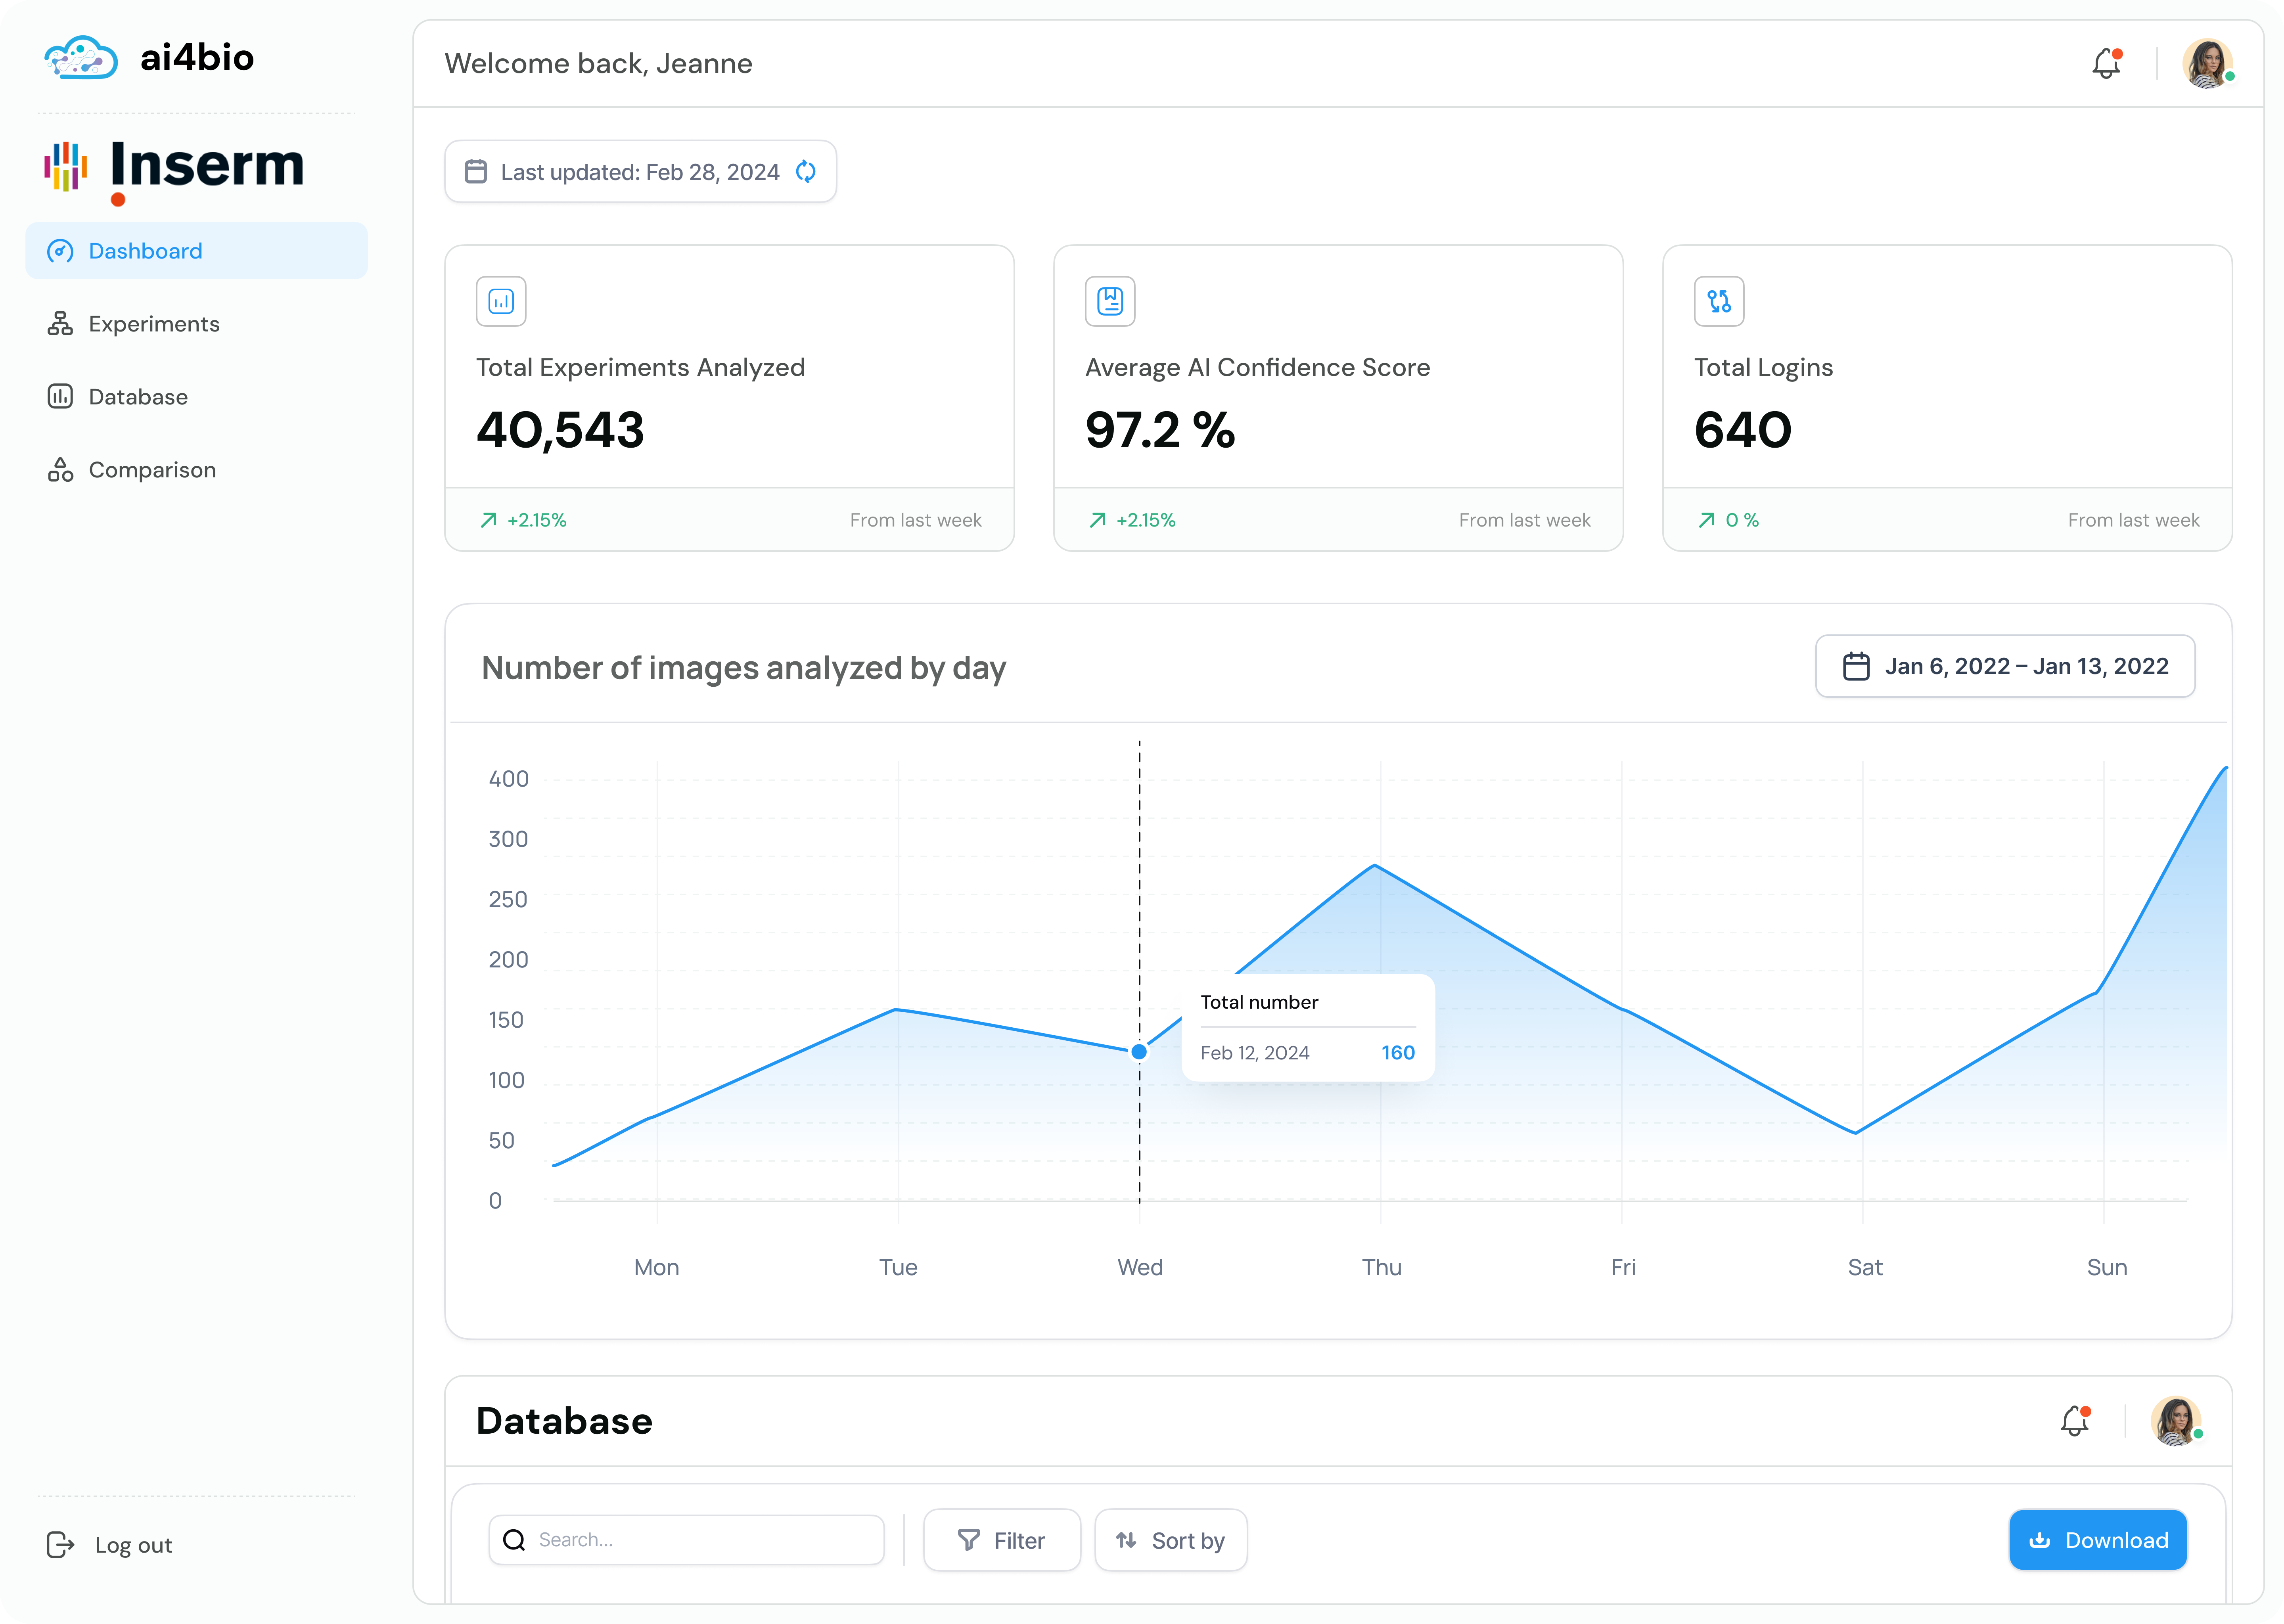Screen dimensions: 2284x1624
Task: Click the 640 logins value
Action: point(1743,431)
